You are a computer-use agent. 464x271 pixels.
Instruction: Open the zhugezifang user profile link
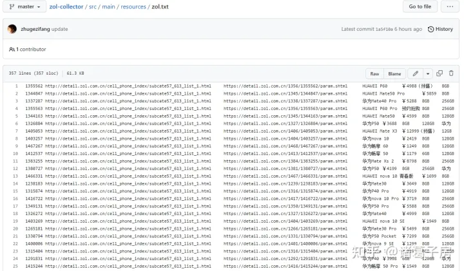coord(35,29)
